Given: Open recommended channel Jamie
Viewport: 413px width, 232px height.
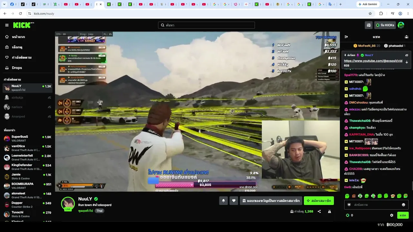Looking at the screenshot, I should coord(27,176).
